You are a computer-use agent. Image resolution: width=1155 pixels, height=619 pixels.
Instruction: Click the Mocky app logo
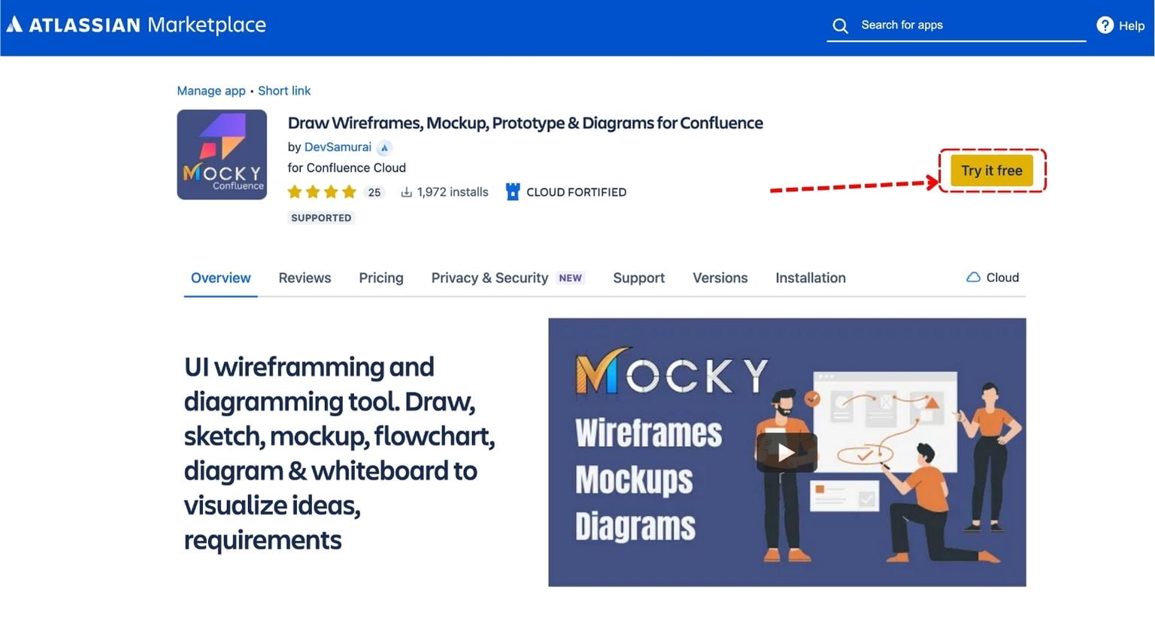(221, 154)
